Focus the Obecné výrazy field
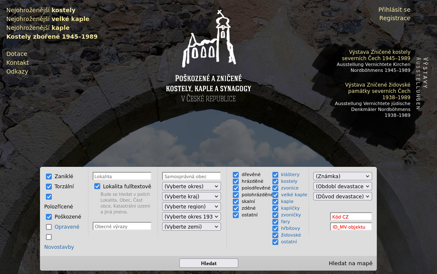Screen dimensions: 437x274 coord(122,227)
